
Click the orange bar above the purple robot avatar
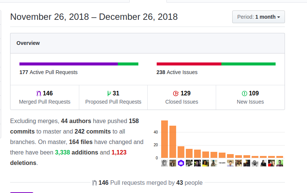[181, 152]
